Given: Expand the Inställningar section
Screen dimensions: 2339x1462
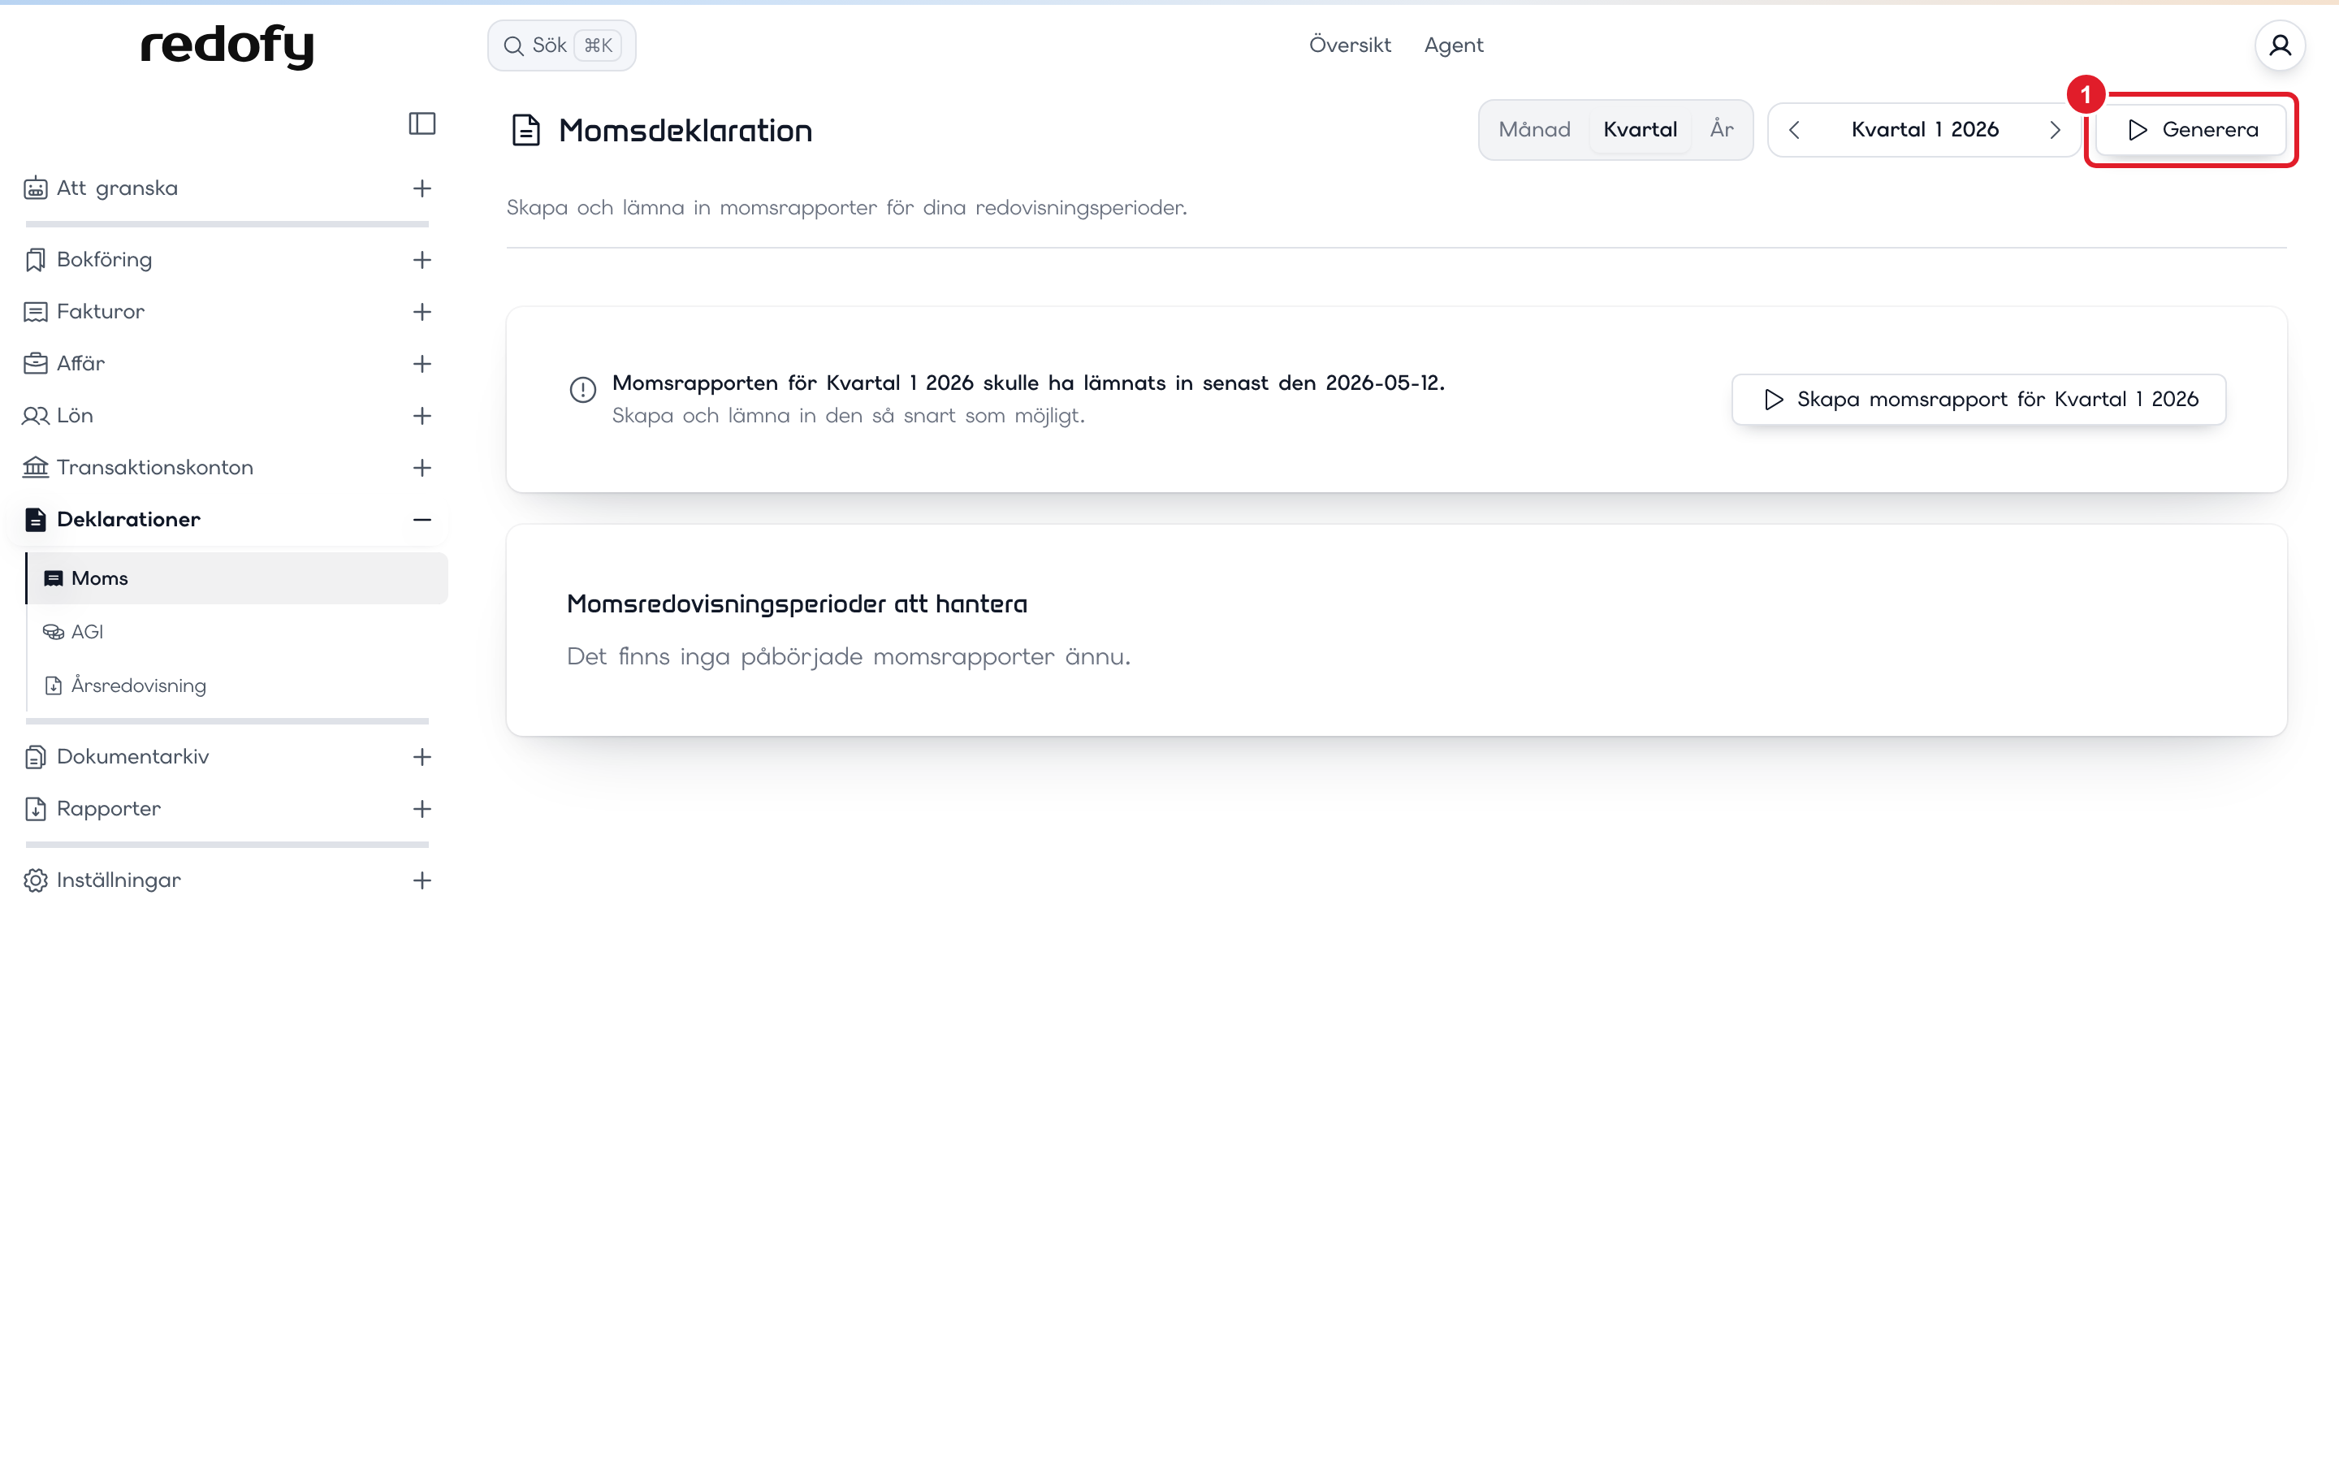Looking at the screenshot, I should pyautogui.click(x=422, y=881).
